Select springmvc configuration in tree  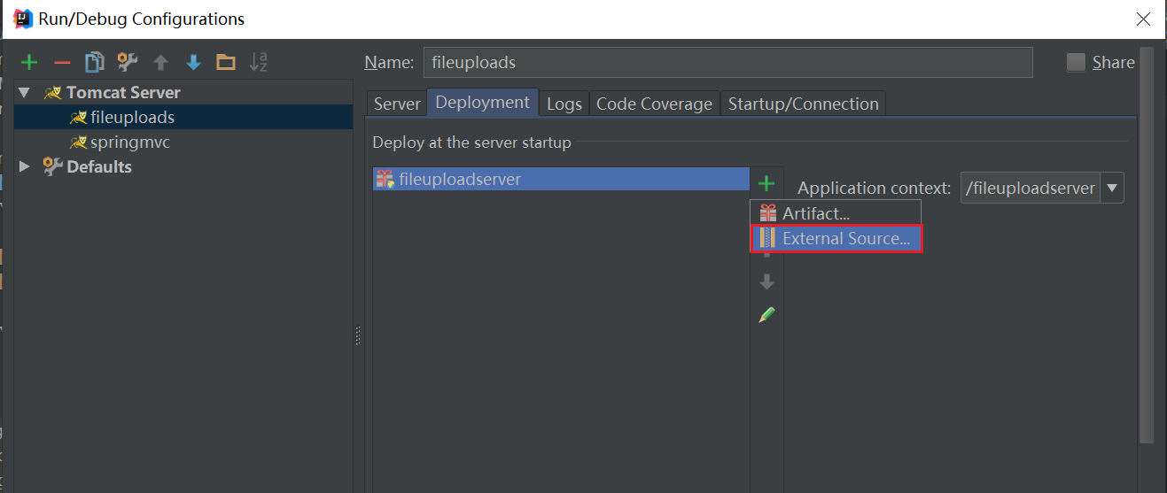tap(130, 142)
